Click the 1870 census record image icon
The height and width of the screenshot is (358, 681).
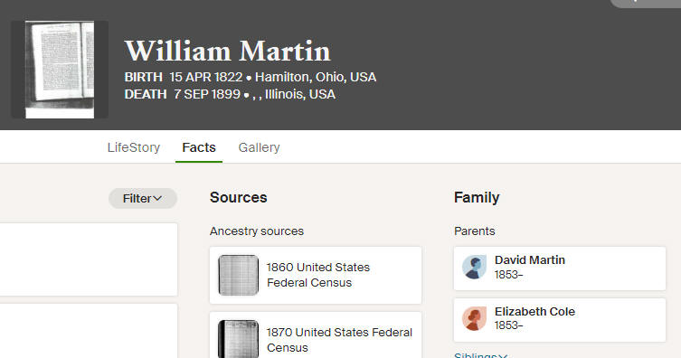click(x=239, y=339)
